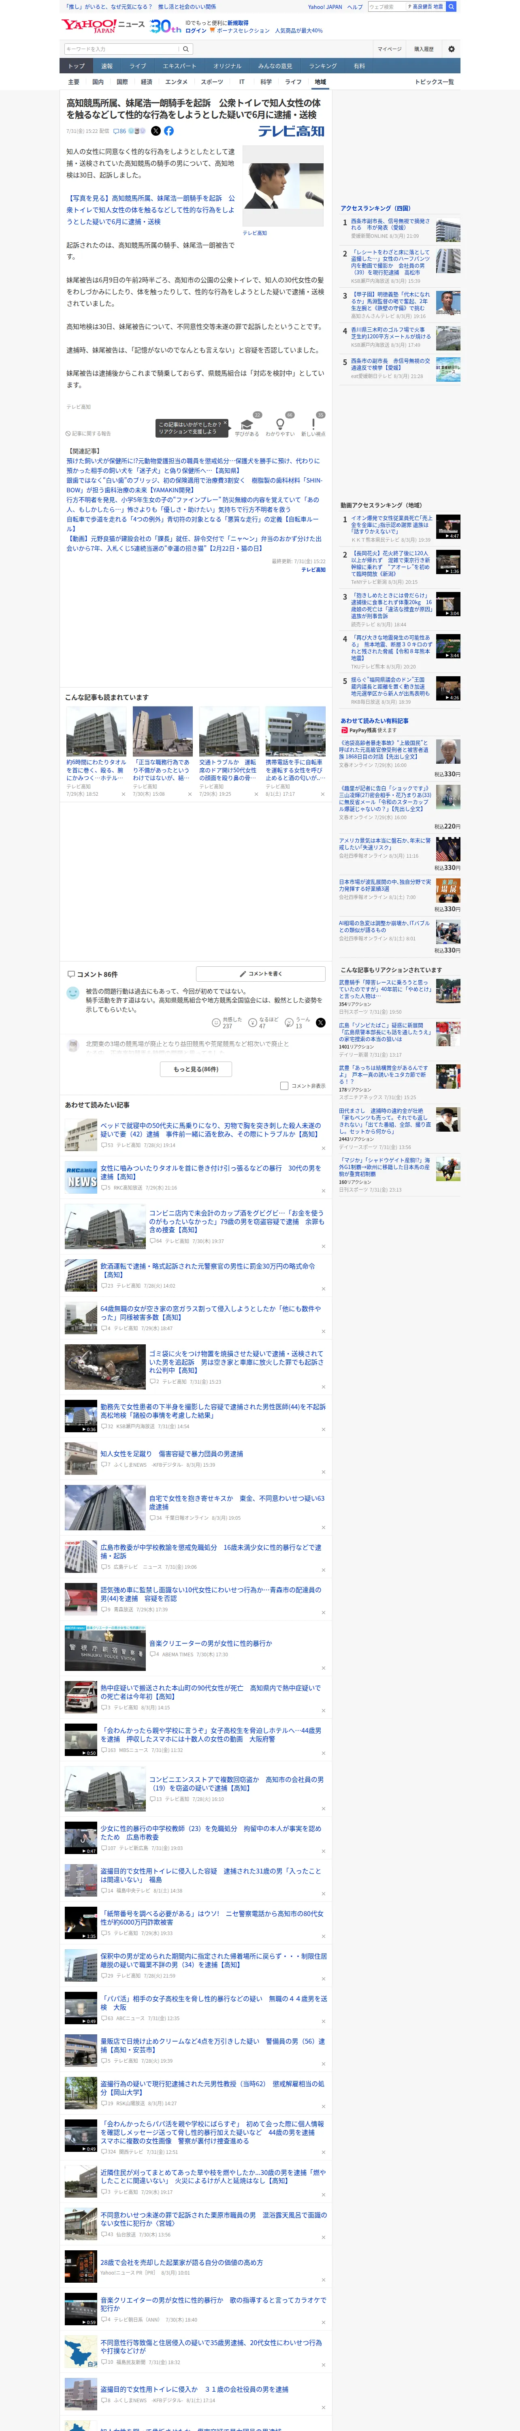520x2431 pixels.
Task: Click the ヘルプ link in header
Action: pyautogui.click(x=355, y=6)
